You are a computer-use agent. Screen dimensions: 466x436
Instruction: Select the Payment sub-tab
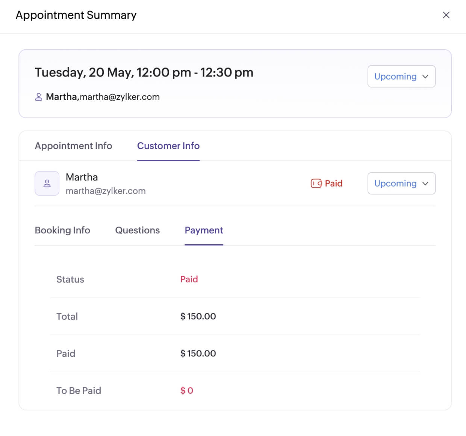coord(204,230)
